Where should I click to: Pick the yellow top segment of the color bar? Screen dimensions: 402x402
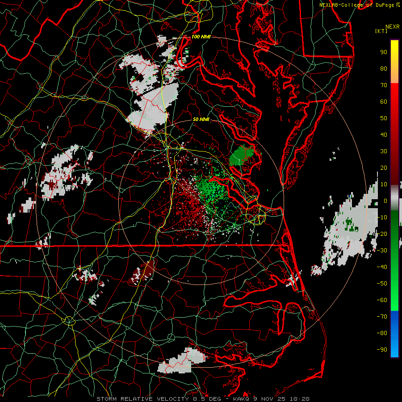tap(394, 62)
